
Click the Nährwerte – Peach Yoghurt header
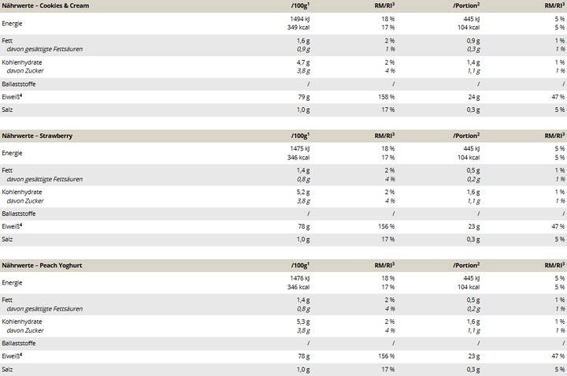42,266
